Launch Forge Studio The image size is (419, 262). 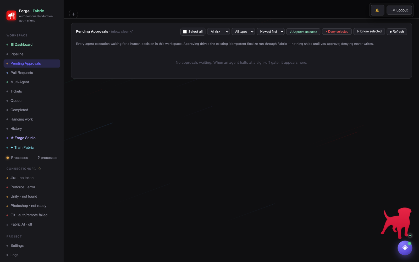click(32, 138)
